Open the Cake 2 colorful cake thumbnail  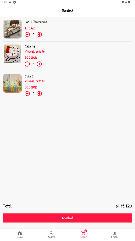tap(12, 83)
